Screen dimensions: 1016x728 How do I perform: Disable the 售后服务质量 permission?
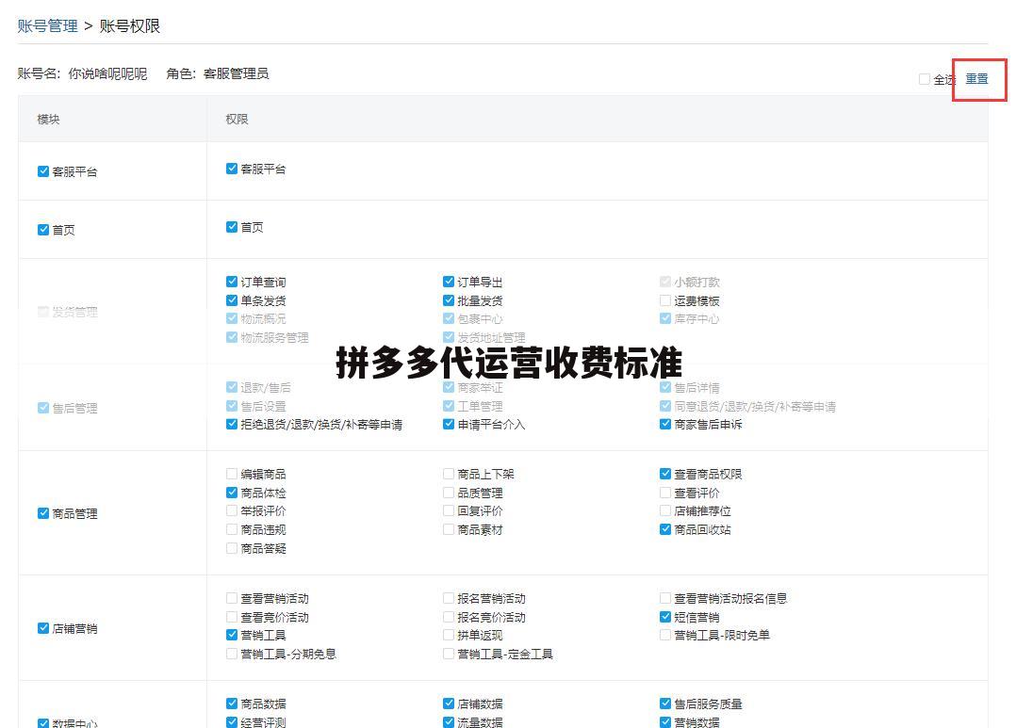(x=664, y=703)
